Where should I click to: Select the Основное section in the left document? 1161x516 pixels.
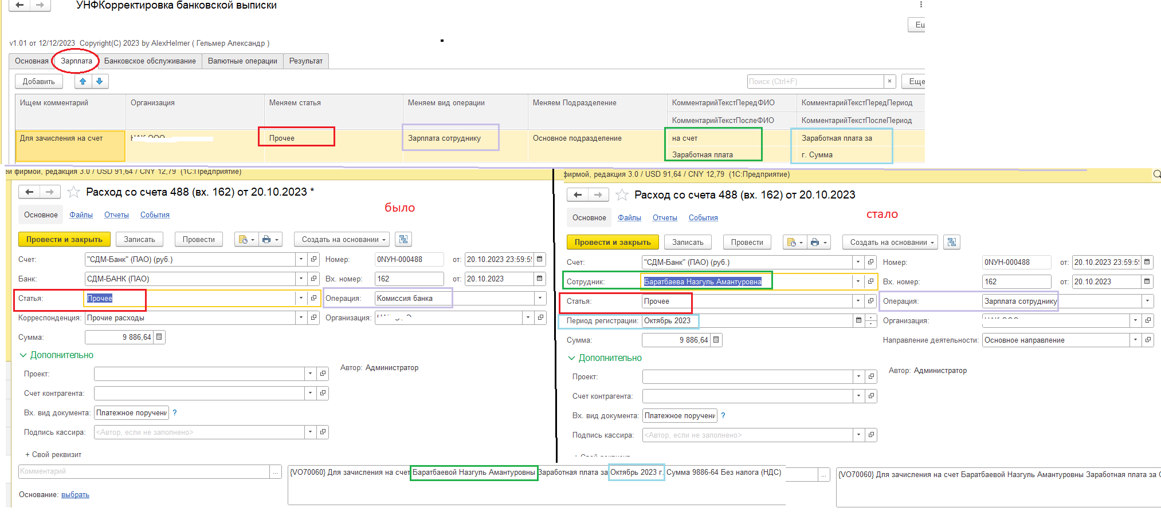click(41, 215)
